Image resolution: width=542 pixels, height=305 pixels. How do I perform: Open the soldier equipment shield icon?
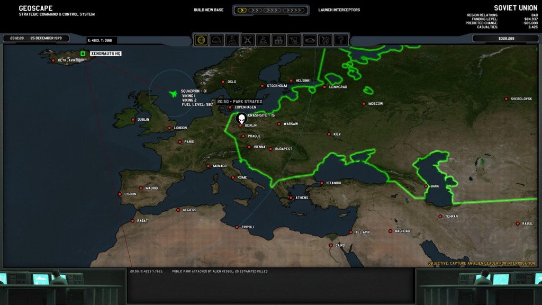point(294,40)
